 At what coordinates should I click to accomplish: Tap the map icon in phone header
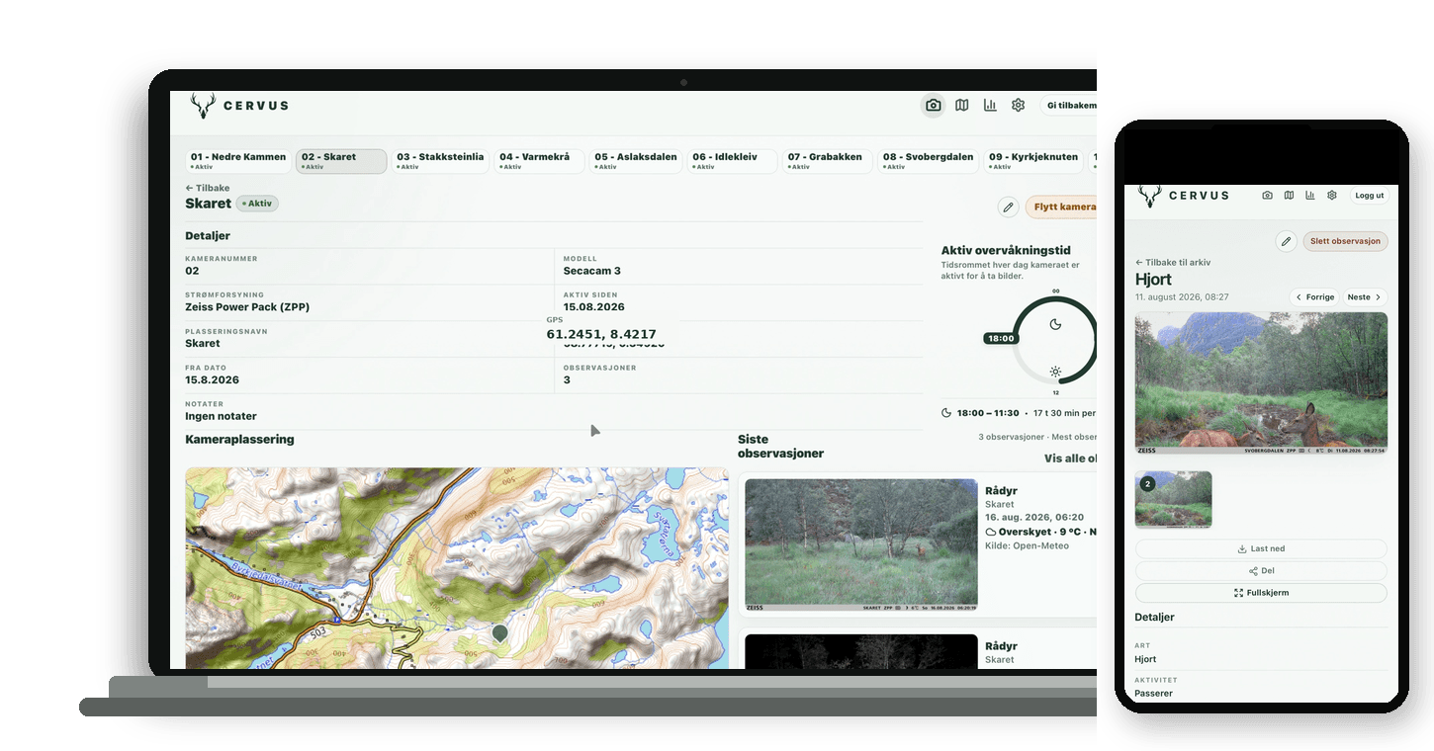1289,196
